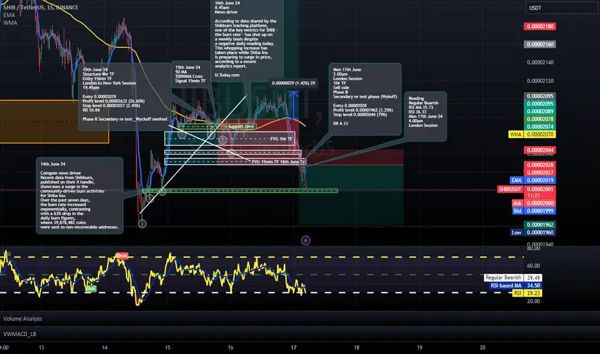Screen dimensions: 600x354
Task: Click the FVG 15min TF 16th June 24 label
Action: pyautogui.click(x=278, y=162)
